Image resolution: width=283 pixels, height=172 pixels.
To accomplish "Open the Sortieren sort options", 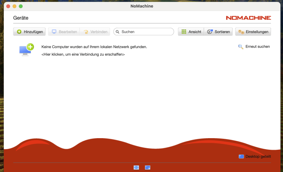I will pos(218,32).
